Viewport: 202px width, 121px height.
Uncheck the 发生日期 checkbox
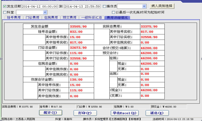[x=5, y=6]
